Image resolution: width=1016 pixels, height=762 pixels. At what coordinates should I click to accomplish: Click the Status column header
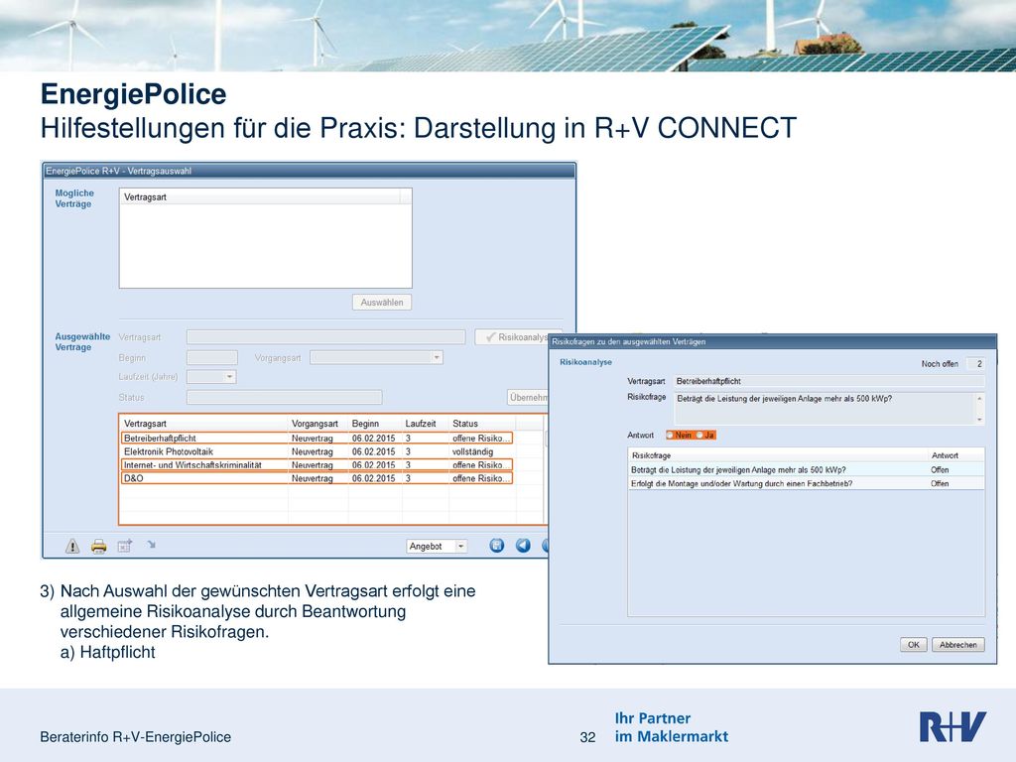[482, 424]
